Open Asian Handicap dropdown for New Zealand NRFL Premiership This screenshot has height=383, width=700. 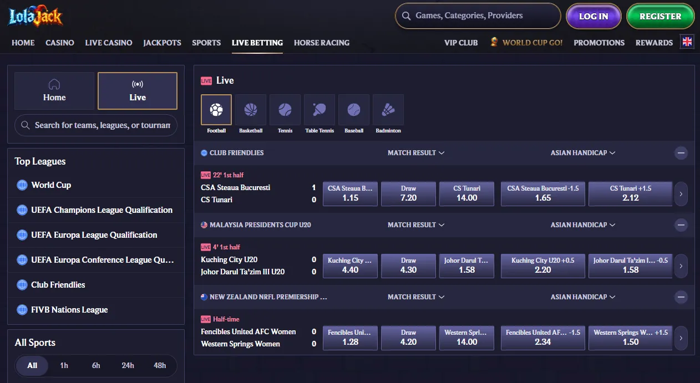(x=583, y=297)
